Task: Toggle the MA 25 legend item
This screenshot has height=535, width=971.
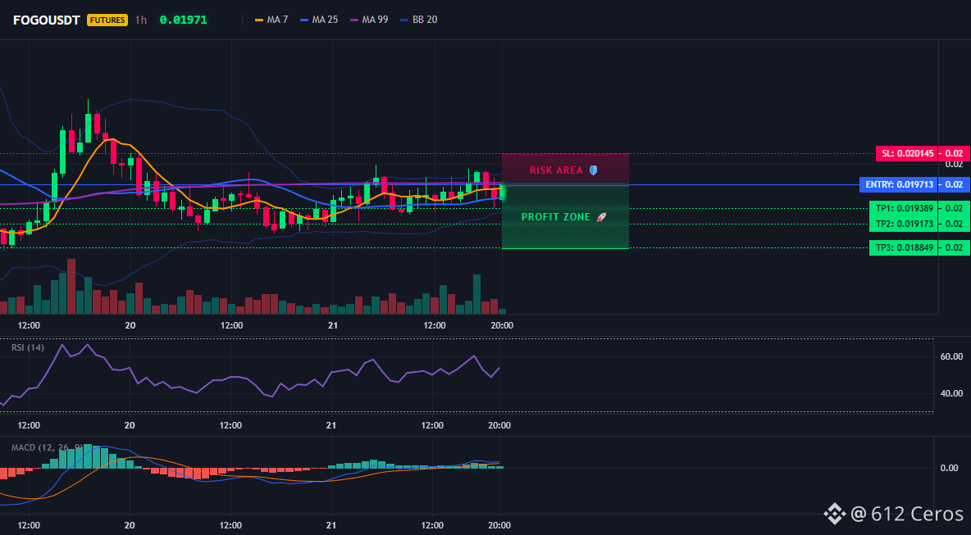Action: tap(319, 20)
